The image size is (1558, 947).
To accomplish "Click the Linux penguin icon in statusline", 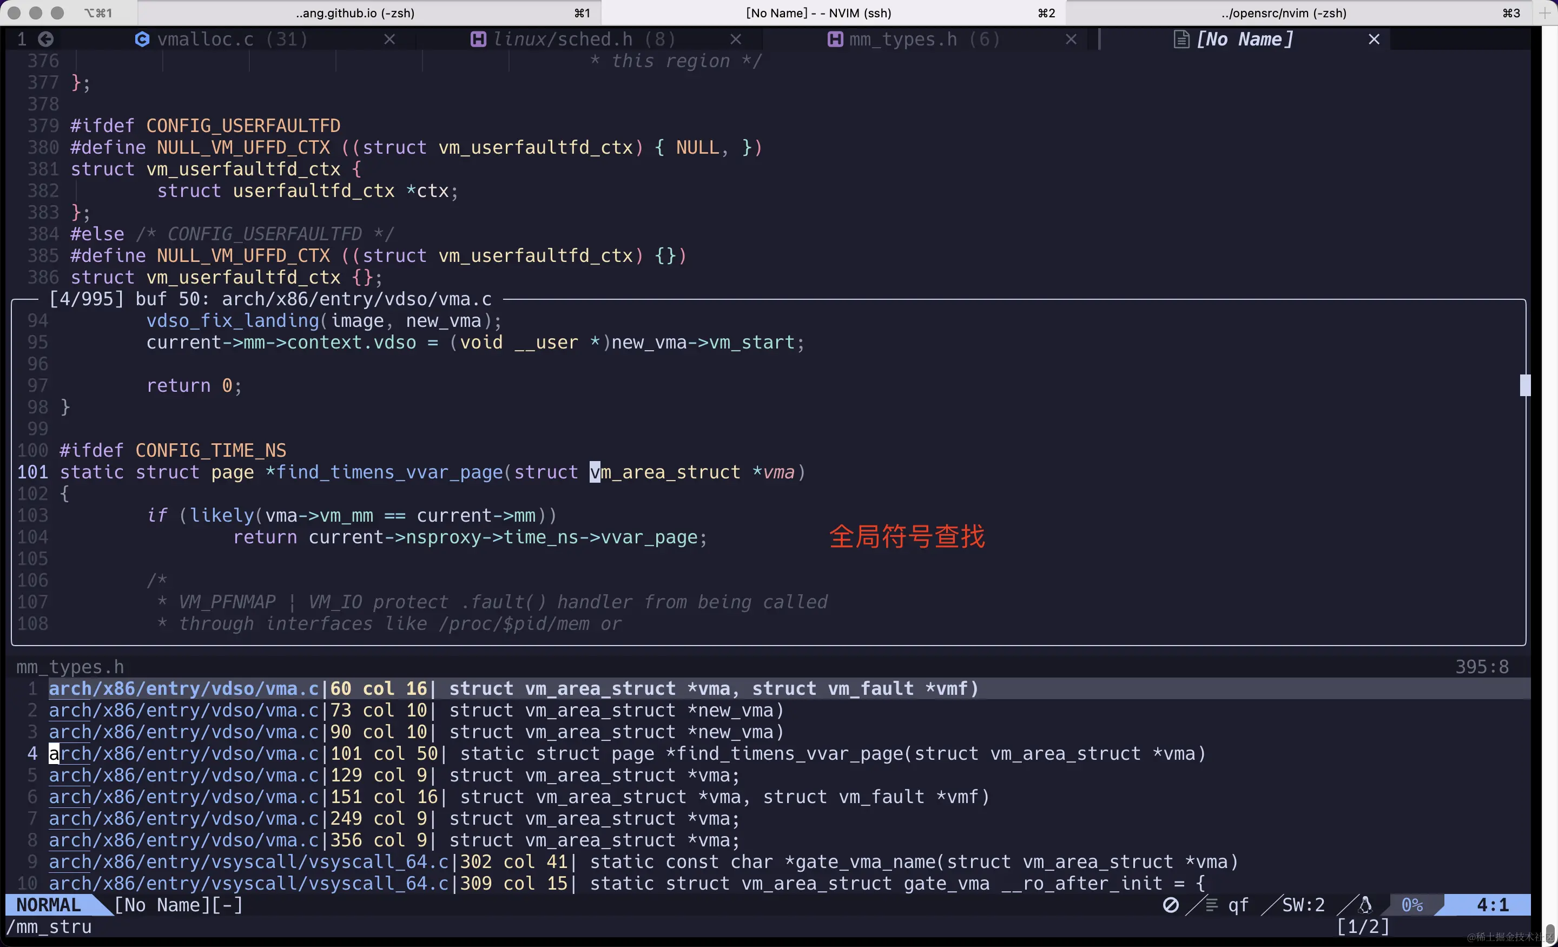I will pos(1365,905).
